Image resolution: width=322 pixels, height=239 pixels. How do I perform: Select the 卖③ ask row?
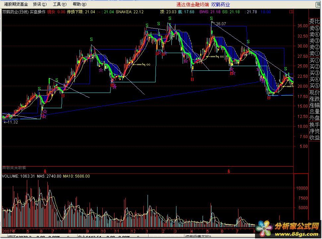click(x=314, y=41)
